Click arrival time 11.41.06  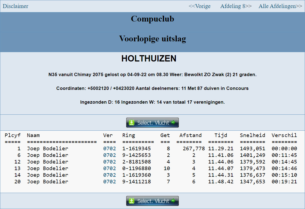pyautogui.click(x=221, y=155)
